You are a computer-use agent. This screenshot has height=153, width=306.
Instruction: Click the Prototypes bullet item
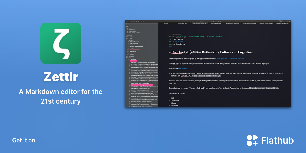coord(174,105)
